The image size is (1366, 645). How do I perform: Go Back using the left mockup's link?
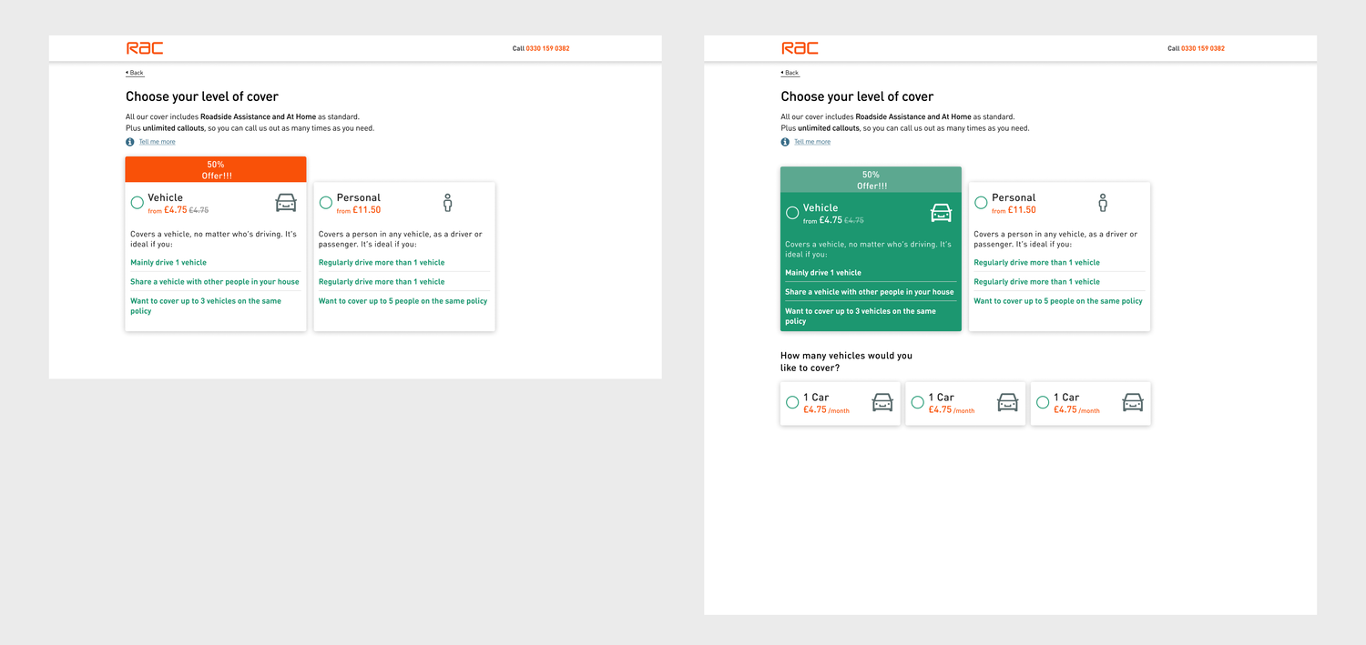point(135,73)
